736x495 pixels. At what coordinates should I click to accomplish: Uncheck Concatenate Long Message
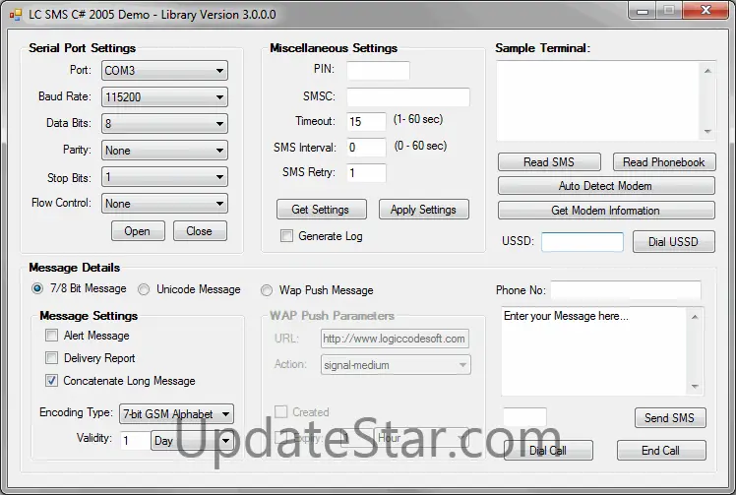pos(51,381)
